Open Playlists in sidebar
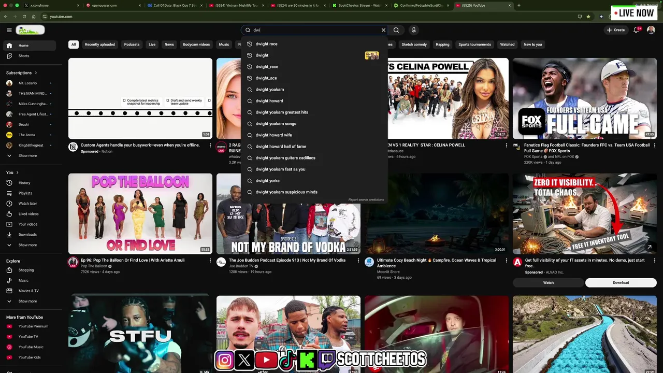This screenshot has width=663, height=373. [30, 193]
